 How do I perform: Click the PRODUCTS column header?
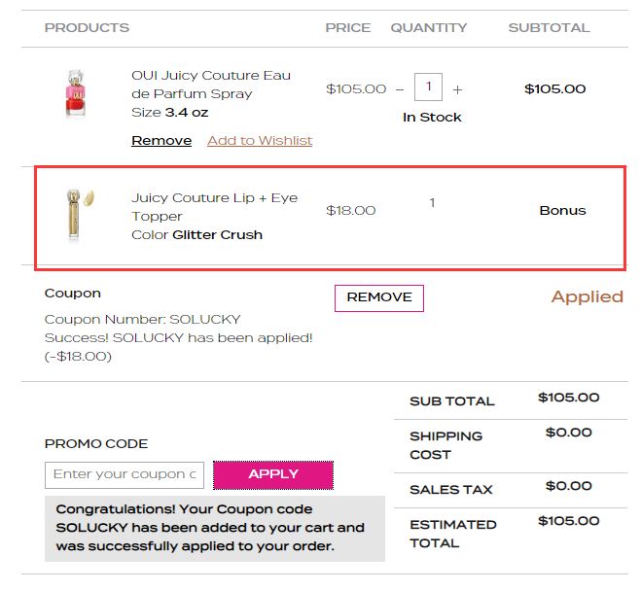tap(87, 28)
